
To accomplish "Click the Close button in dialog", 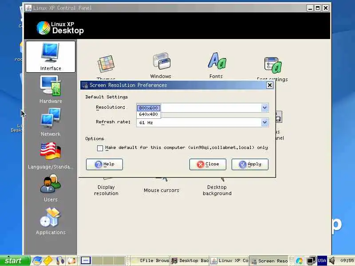I will pos(208,164).
